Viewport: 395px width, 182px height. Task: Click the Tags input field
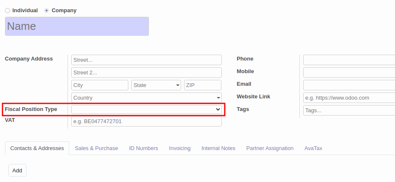349,111
